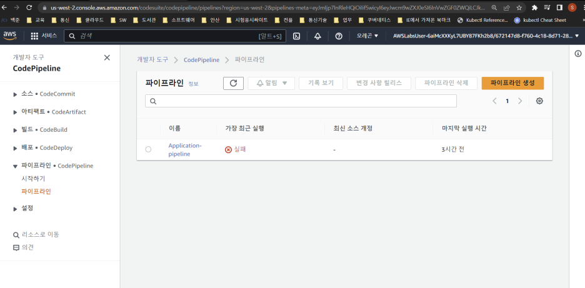The height and width of the screenshot is (288, 585).
Task: Bookmark this page star icon
Action: [x=519, y=7]
